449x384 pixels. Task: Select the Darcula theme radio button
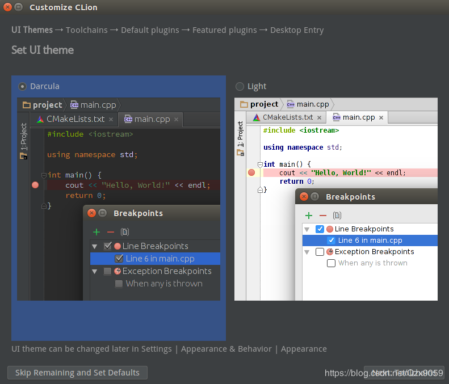click(22, 86)
